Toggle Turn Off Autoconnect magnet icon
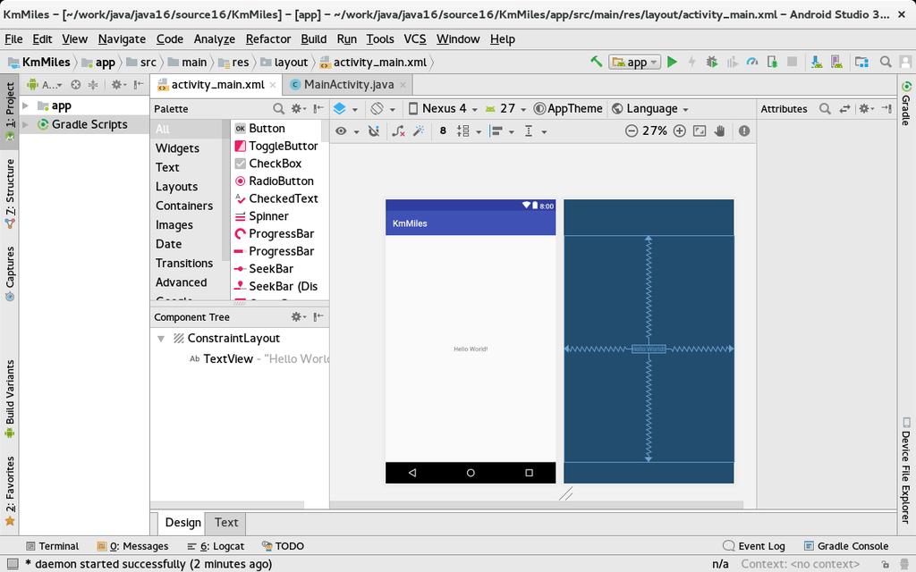Screen dimensions: 916x572 [374, 131]
